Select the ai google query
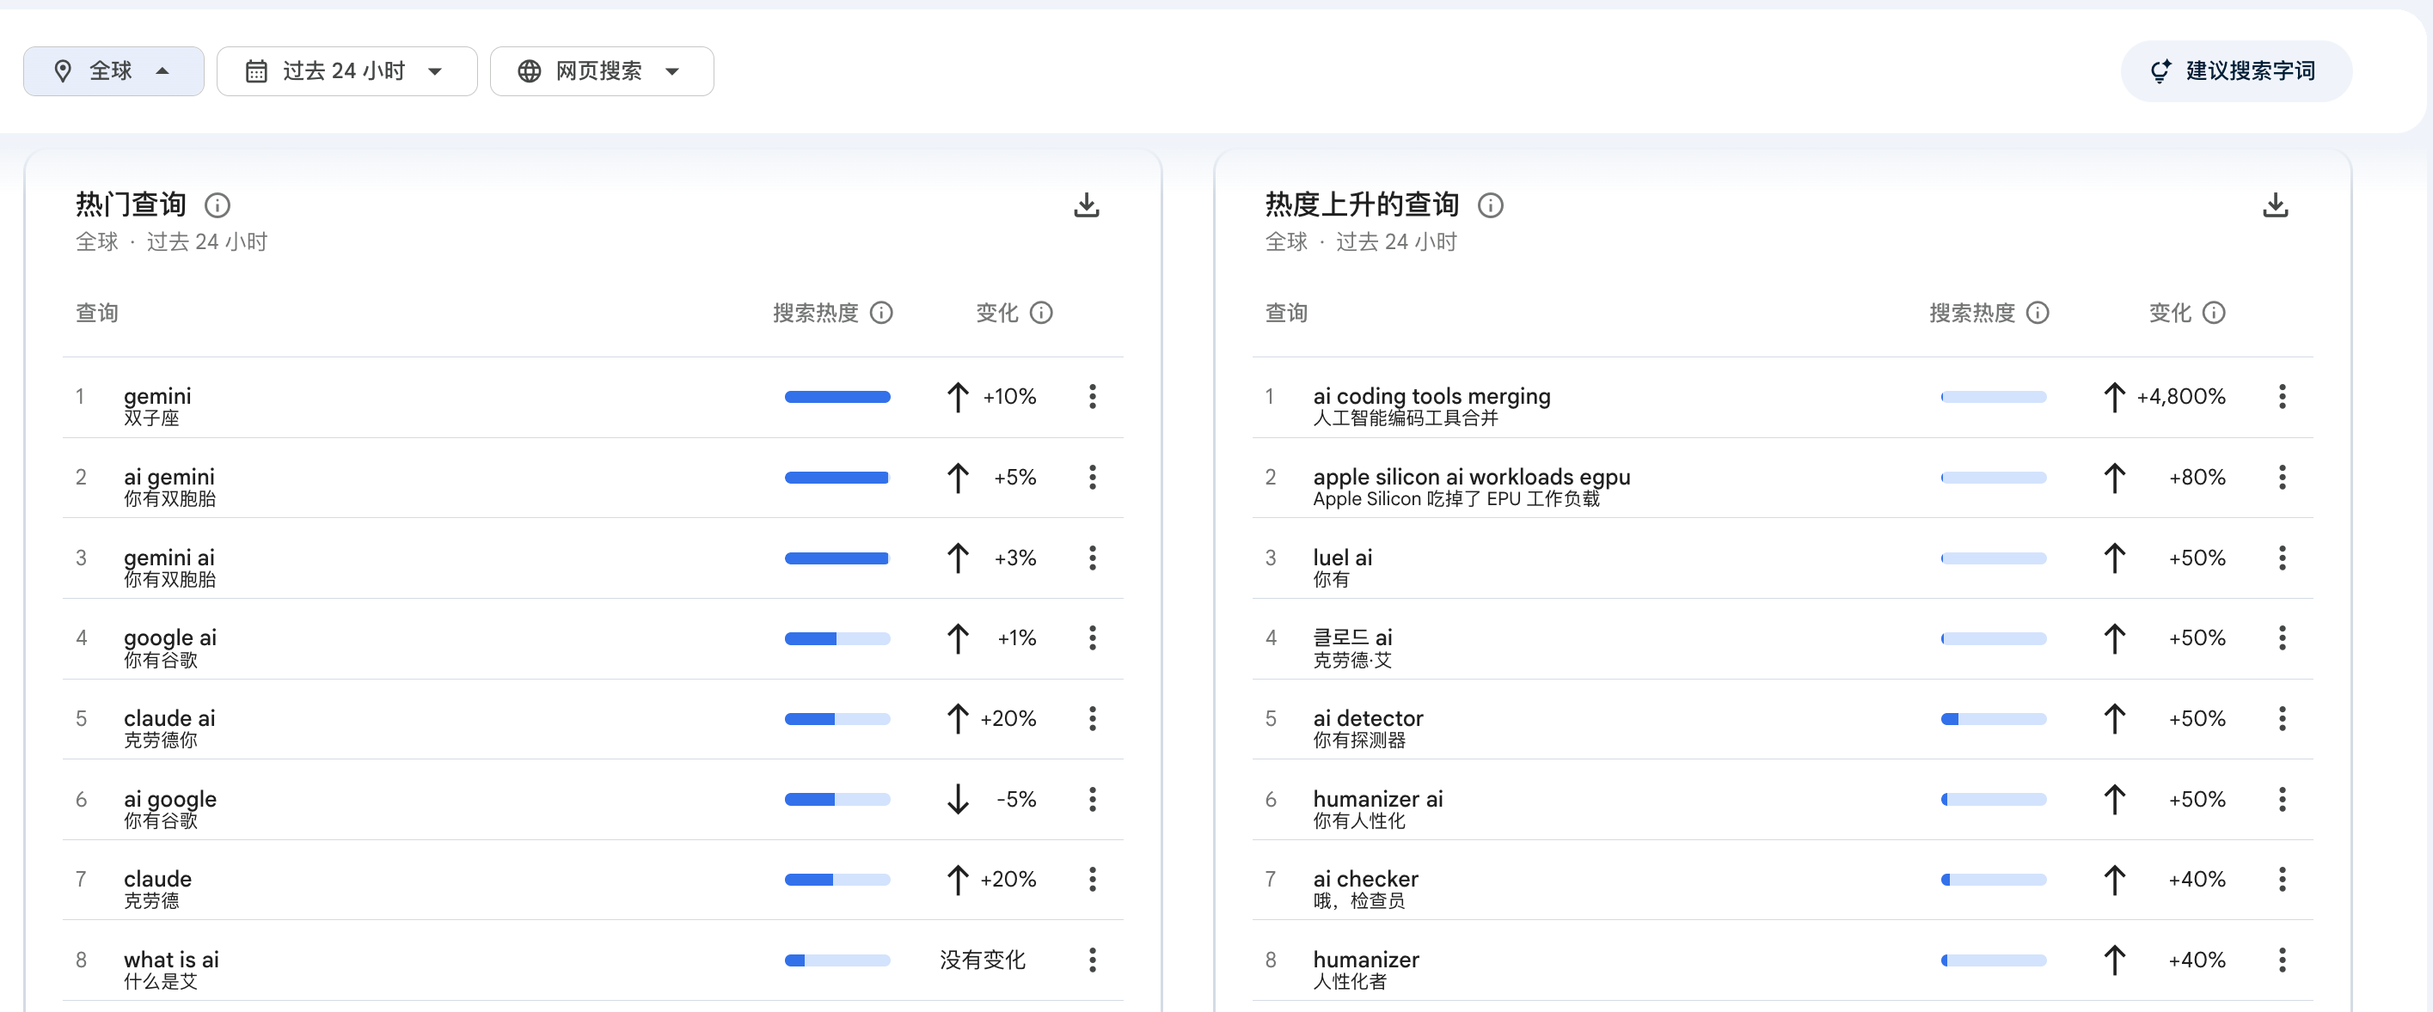This screenshot has height=1012, width=2433. pos(170,800)
